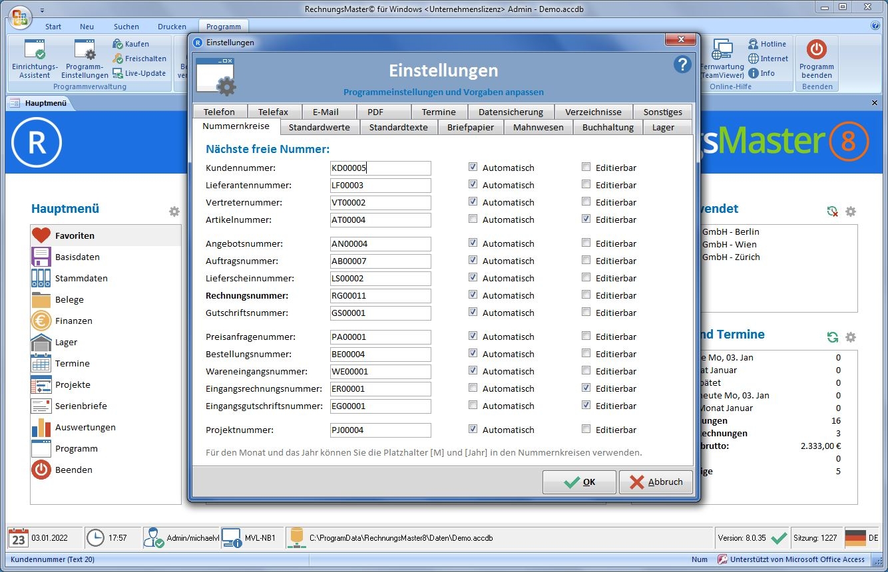Uncheck Editierbar for Artikelnummer
Screen dimensions: 888x572
(586, 219)
